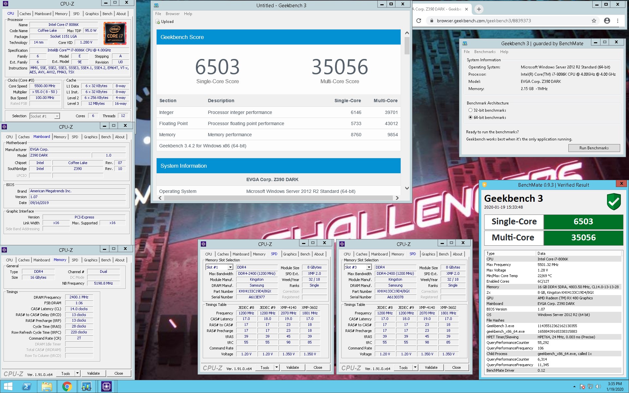Open the CPU-Z taskbar icon
This screenshot has width=629, height=393.
106,387
